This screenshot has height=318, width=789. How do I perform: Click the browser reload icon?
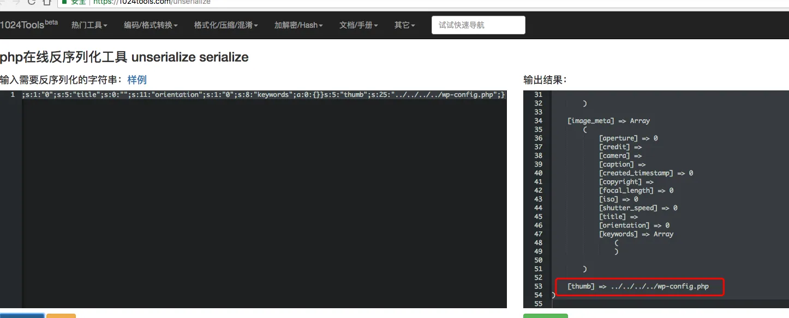tap(32, 2)
